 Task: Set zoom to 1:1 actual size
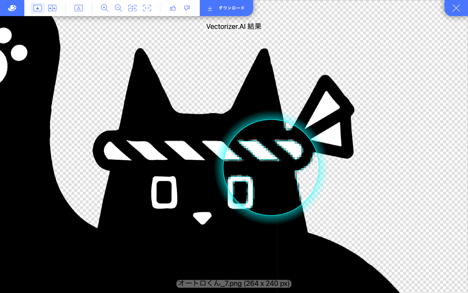(x=147, y=8)
